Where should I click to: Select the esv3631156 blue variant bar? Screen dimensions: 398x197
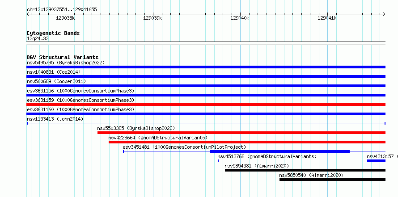tap(206, 95)
